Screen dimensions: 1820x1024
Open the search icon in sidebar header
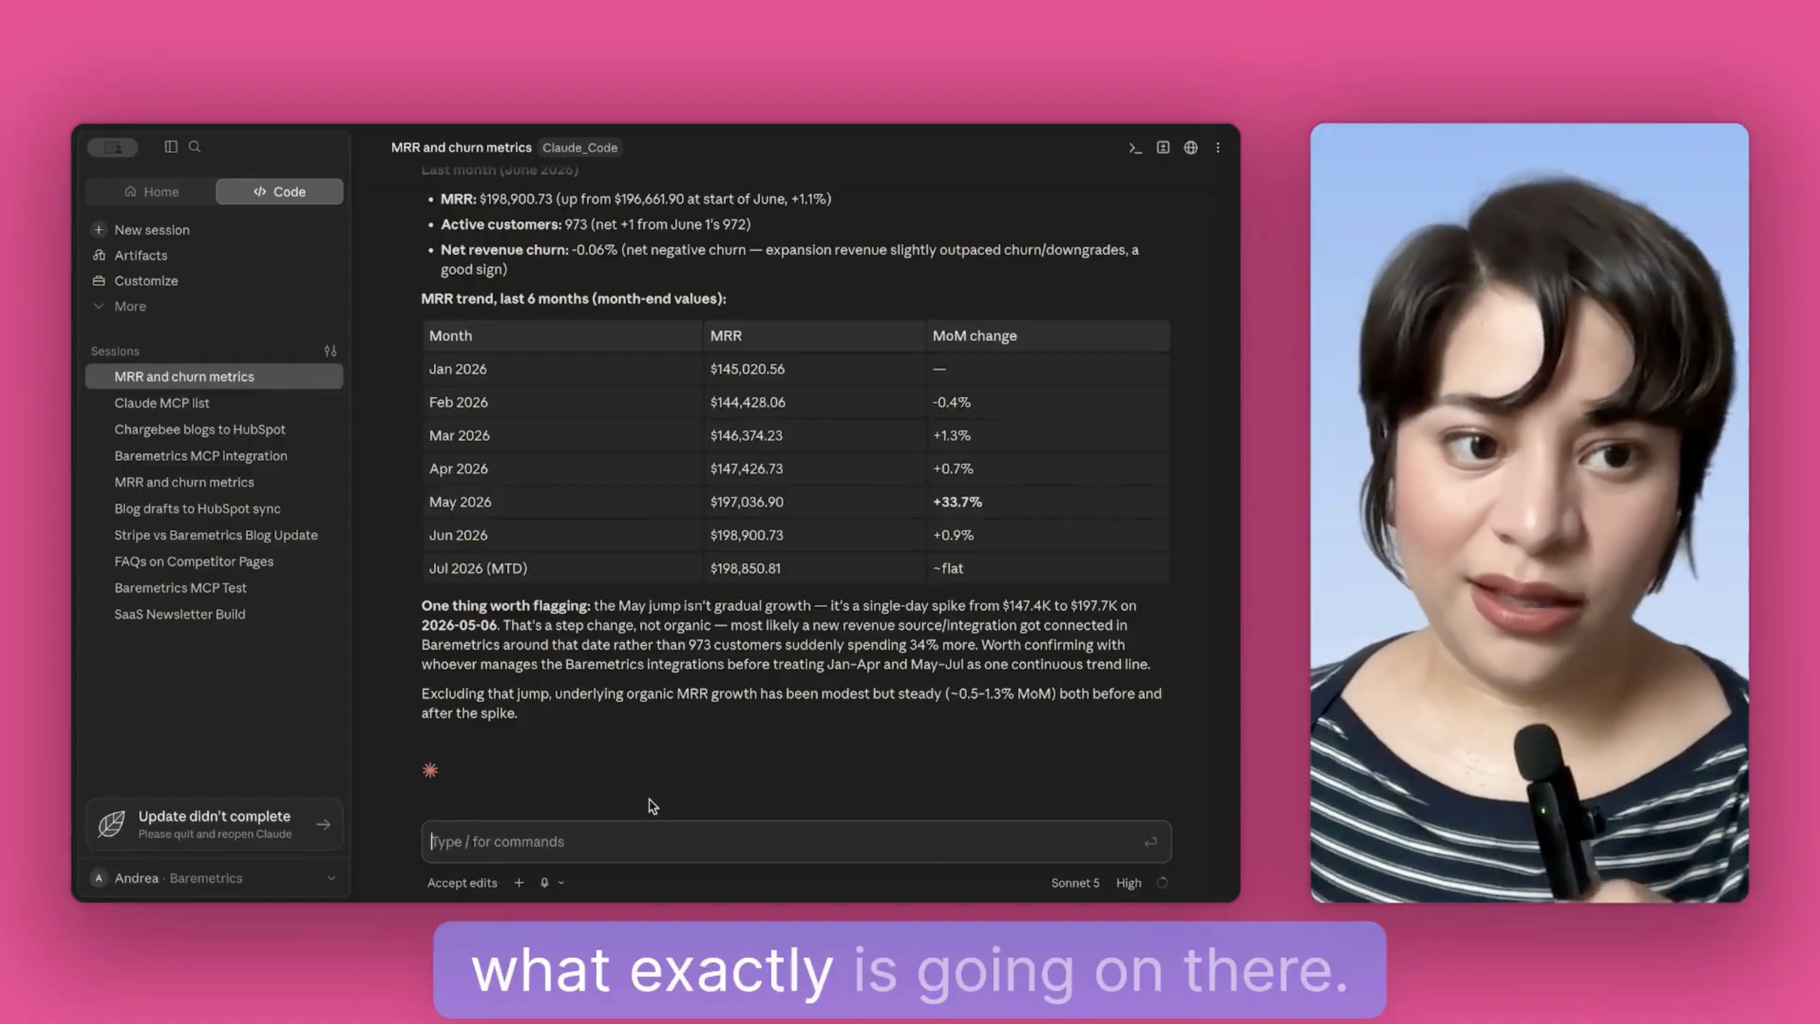tap(194, 147)
